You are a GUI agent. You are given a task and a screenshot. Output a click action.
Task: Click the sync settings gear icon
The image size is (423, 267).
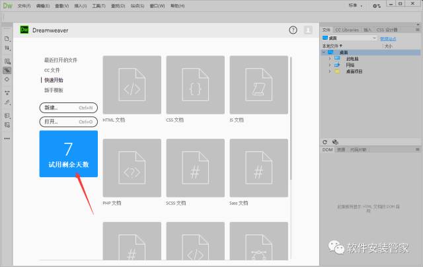point(377,5)
